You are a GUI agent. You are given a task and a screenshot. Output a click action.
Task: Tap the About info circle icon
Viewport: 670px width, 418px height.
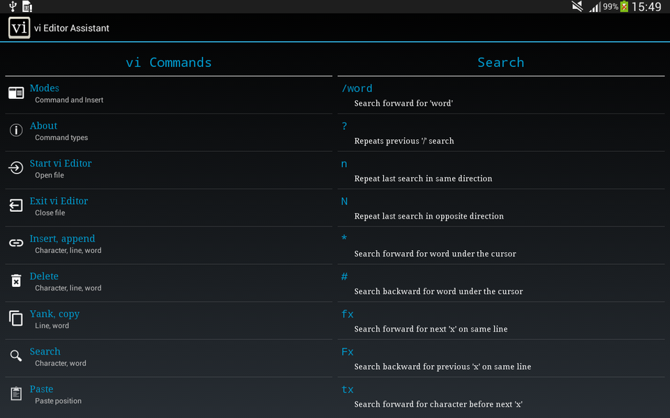16,130
